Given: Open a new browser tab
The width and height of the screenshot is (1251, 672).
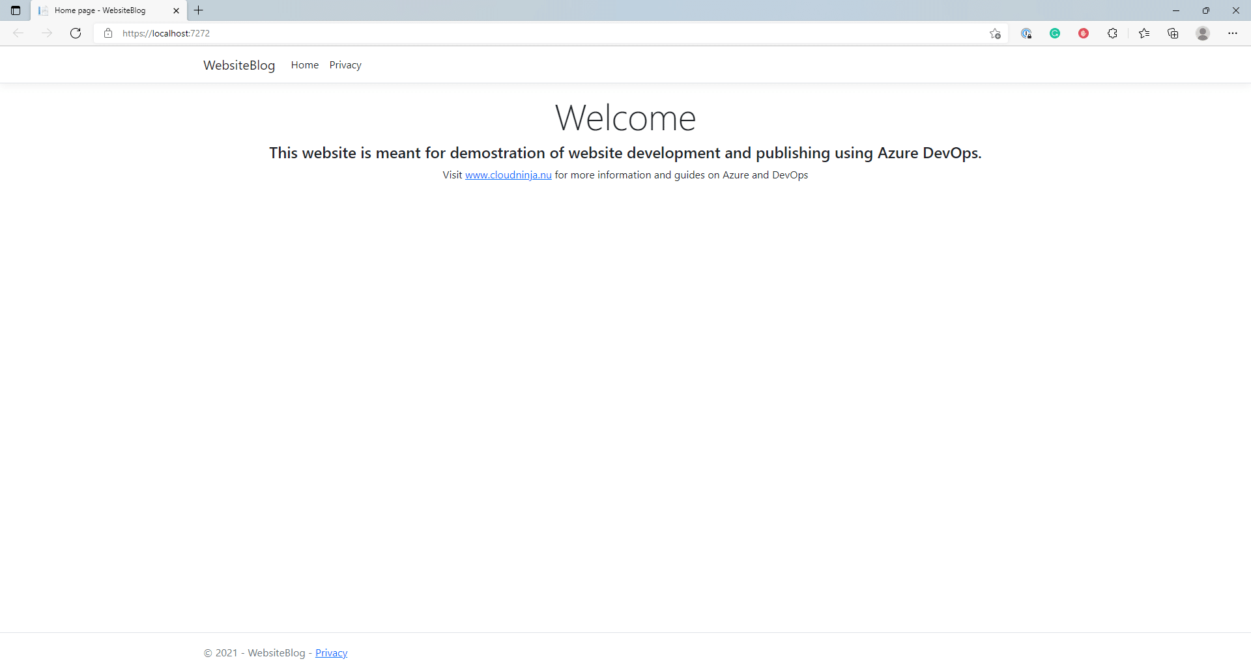Looking at the screenshot, I should coord(199,10).
